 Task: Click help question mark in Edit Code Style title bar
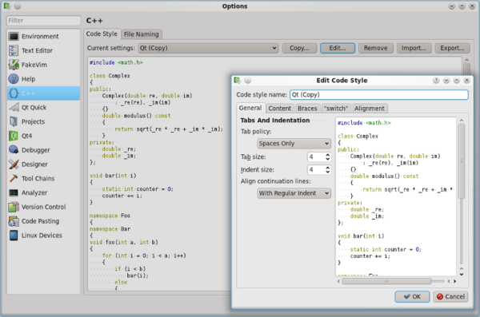[436, 81]
